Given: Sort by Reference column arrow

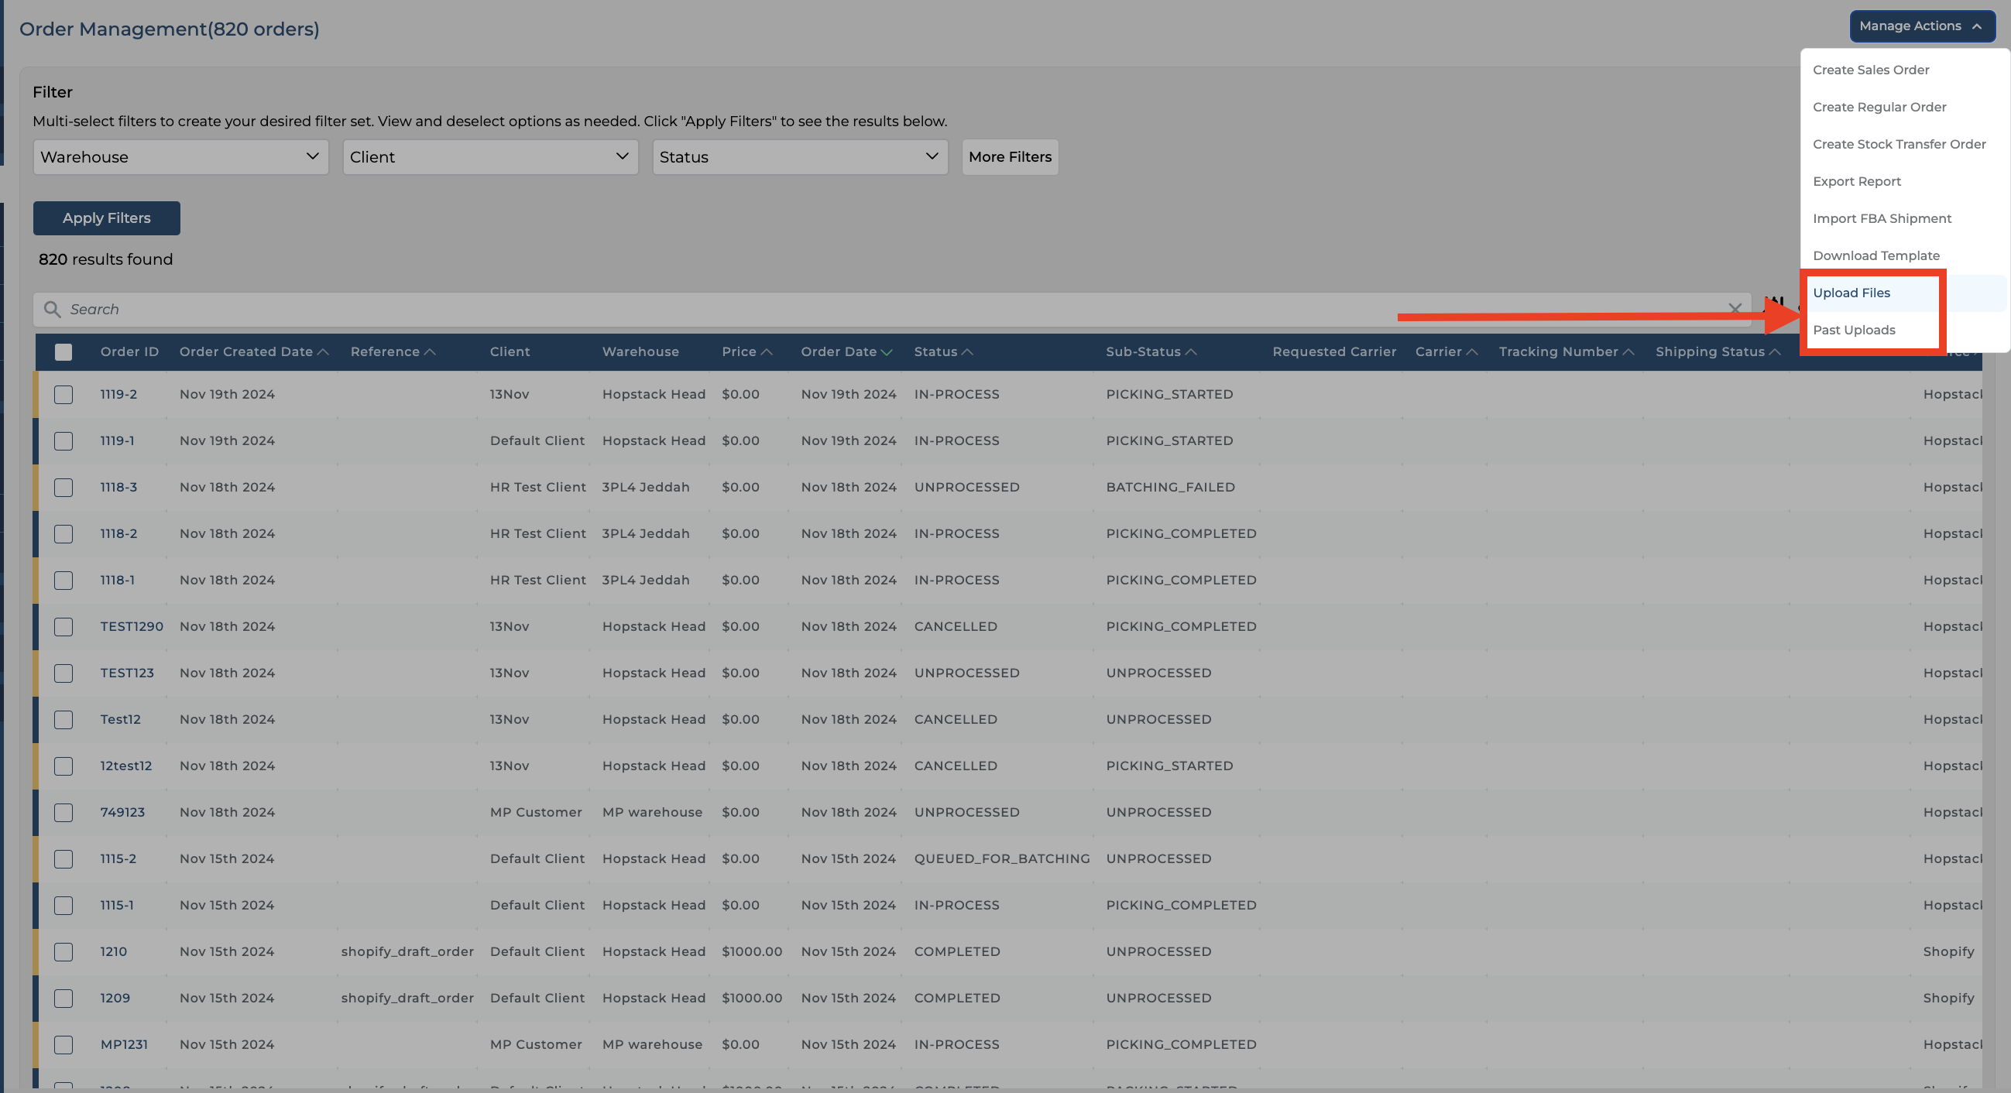Looking at the screenshot, I should tap(429, 353).
